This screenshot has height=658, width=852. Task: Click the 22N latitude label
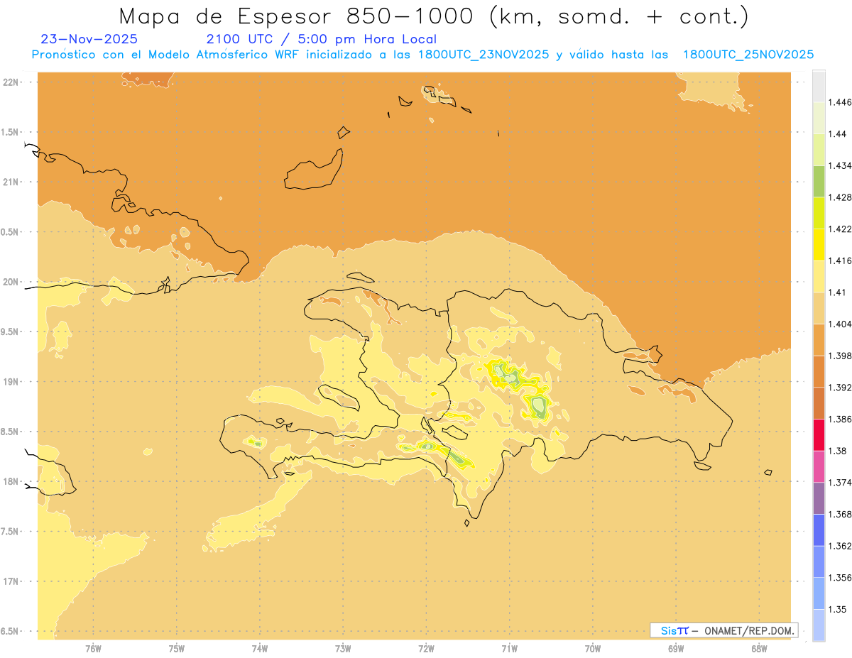[x=11, y=82]
